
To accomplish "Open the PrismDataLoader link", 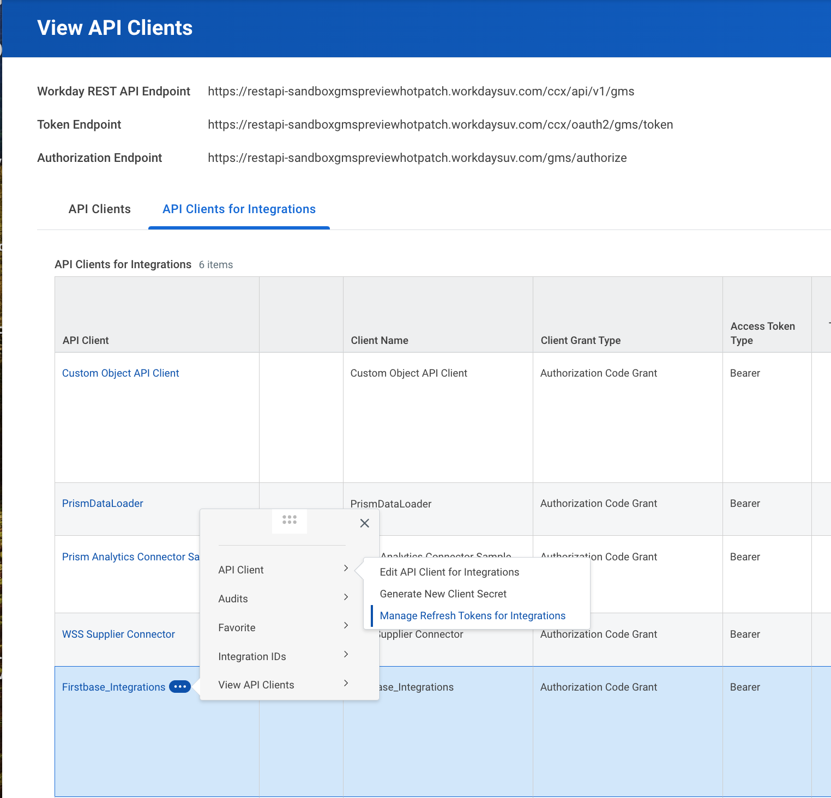I will click(x=103, y=504).
